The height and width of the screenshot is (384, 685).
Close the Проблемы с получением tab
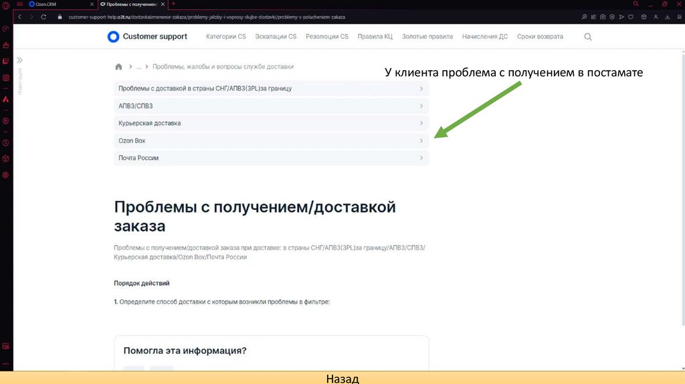(x=163, y=4)
